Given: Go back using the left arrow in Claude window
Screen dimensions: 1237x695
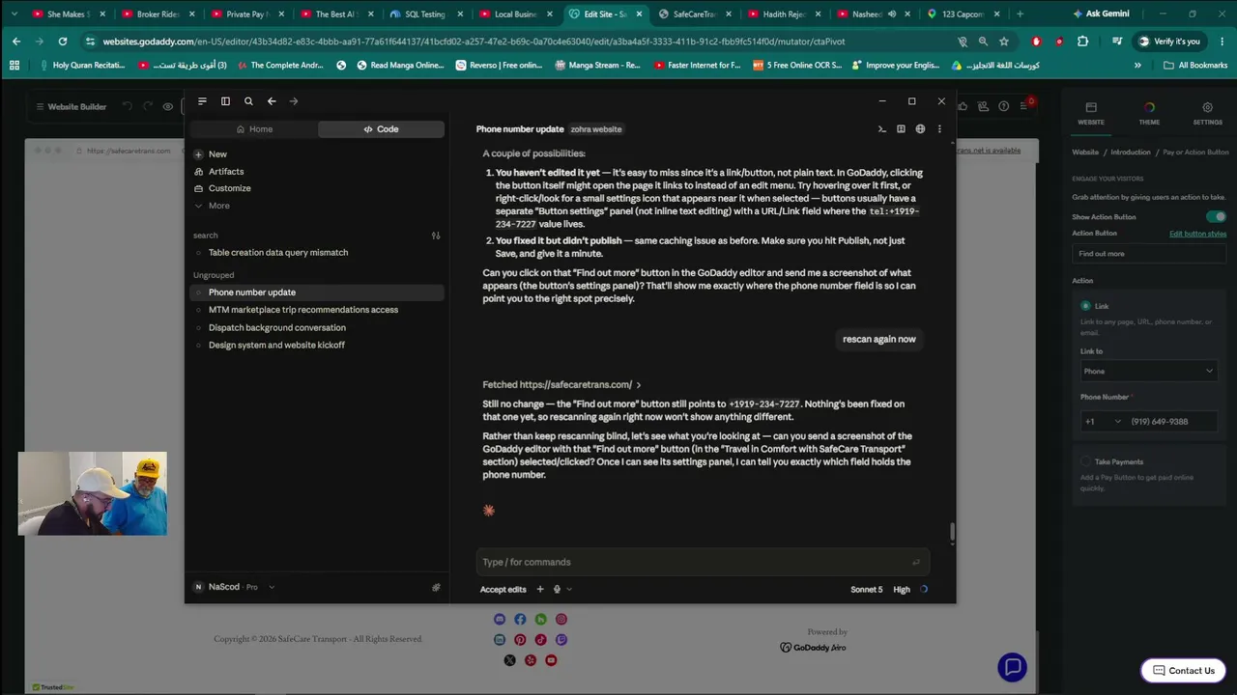Looking at the screenshot, I should (272, 101).
